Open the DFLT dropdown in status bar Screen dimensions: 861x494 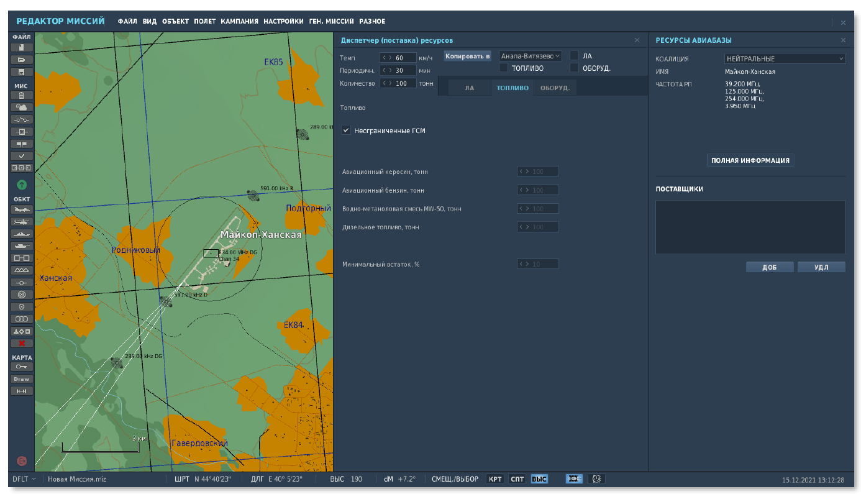click(24, 479)
